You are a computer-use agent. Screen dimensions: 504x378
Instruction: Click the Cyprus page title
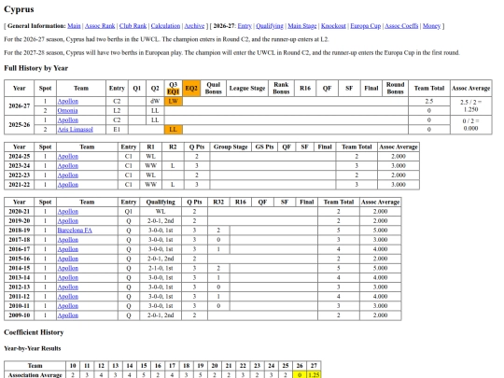(19, 9)
